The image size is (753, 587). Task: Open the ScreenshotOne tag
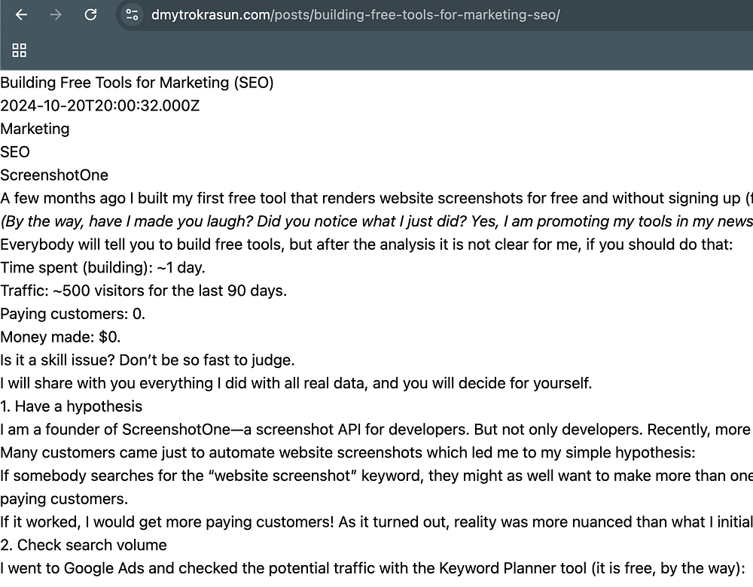tap(54, 175)
